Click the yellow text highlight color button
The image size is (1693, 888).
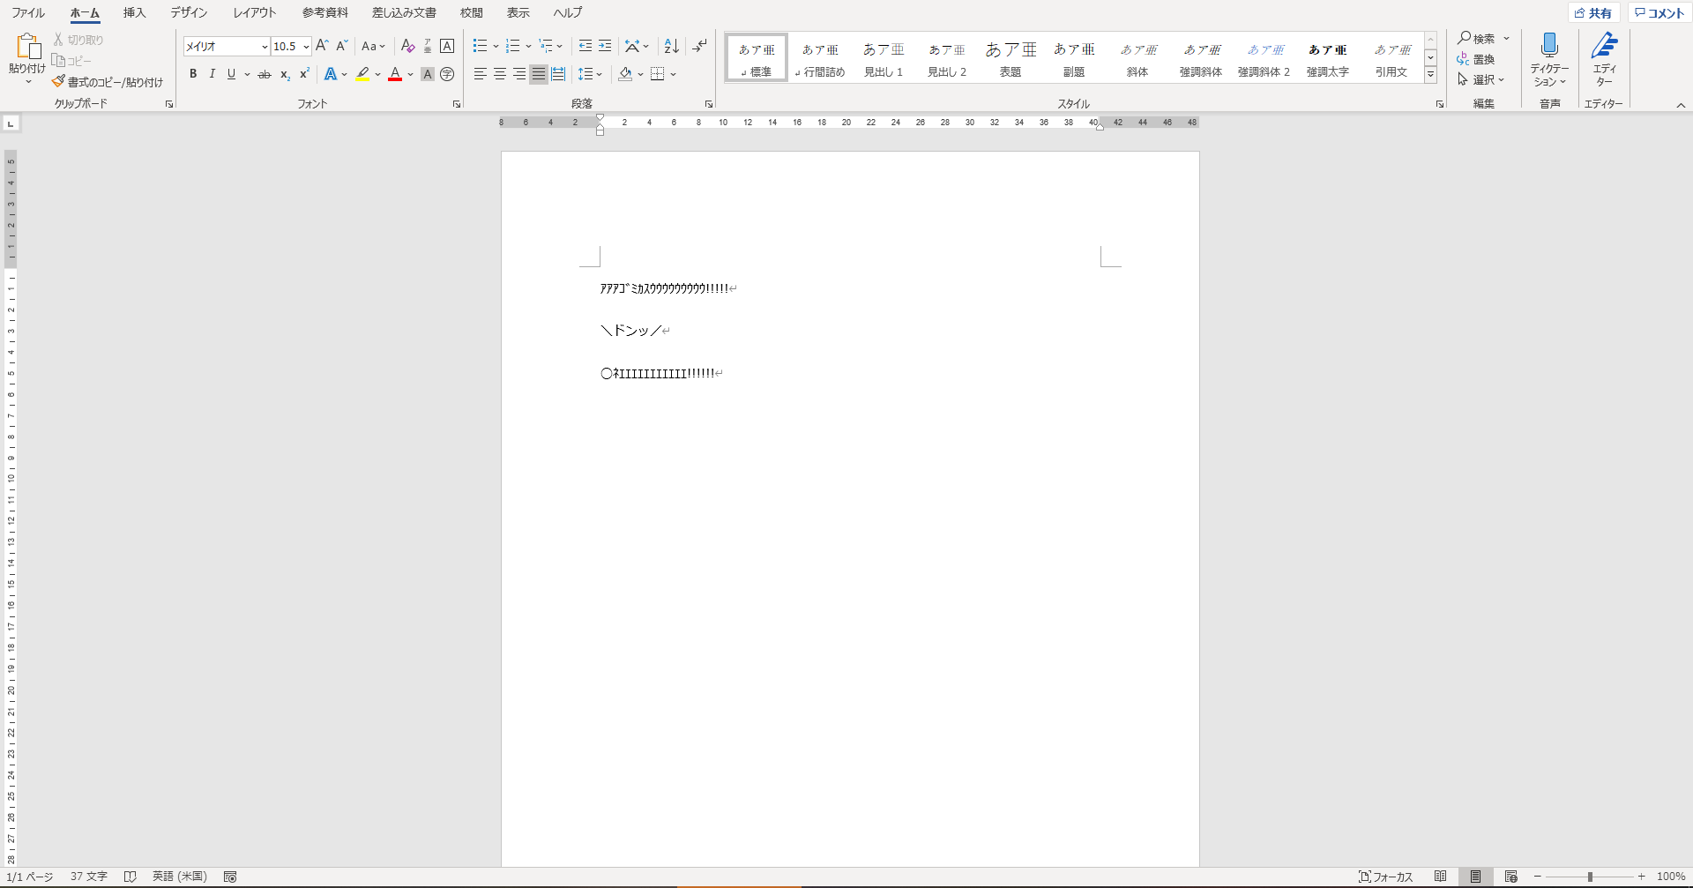click(362, 74)
